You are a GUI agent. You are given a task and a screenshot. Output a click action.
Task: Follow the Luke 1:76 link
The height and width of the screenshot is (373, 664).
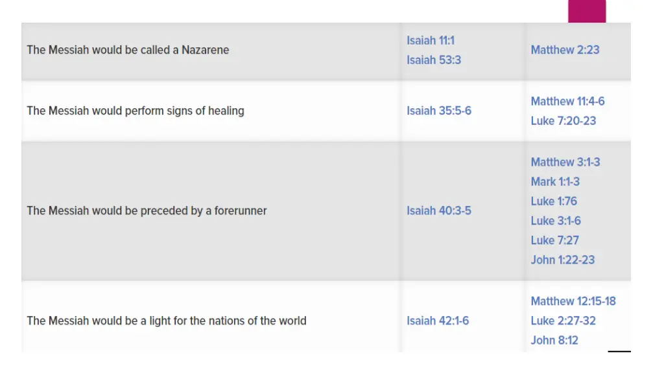[554, 201]
